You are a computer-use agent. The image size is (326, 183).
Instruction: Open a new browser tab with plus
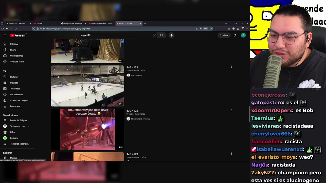tap(145, 23)
